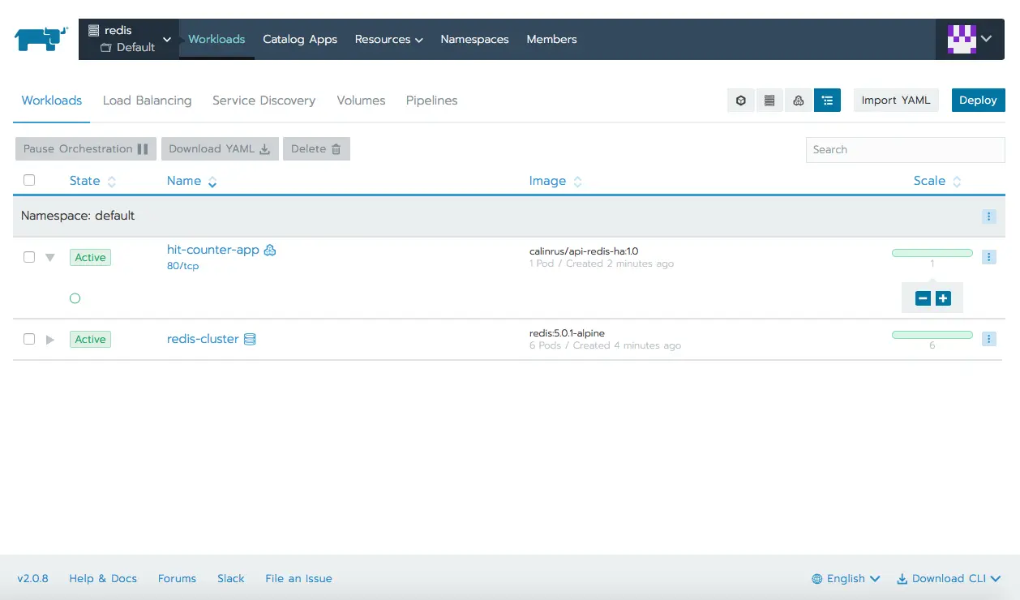Open the default namespace actions menu

pos(988,216)
